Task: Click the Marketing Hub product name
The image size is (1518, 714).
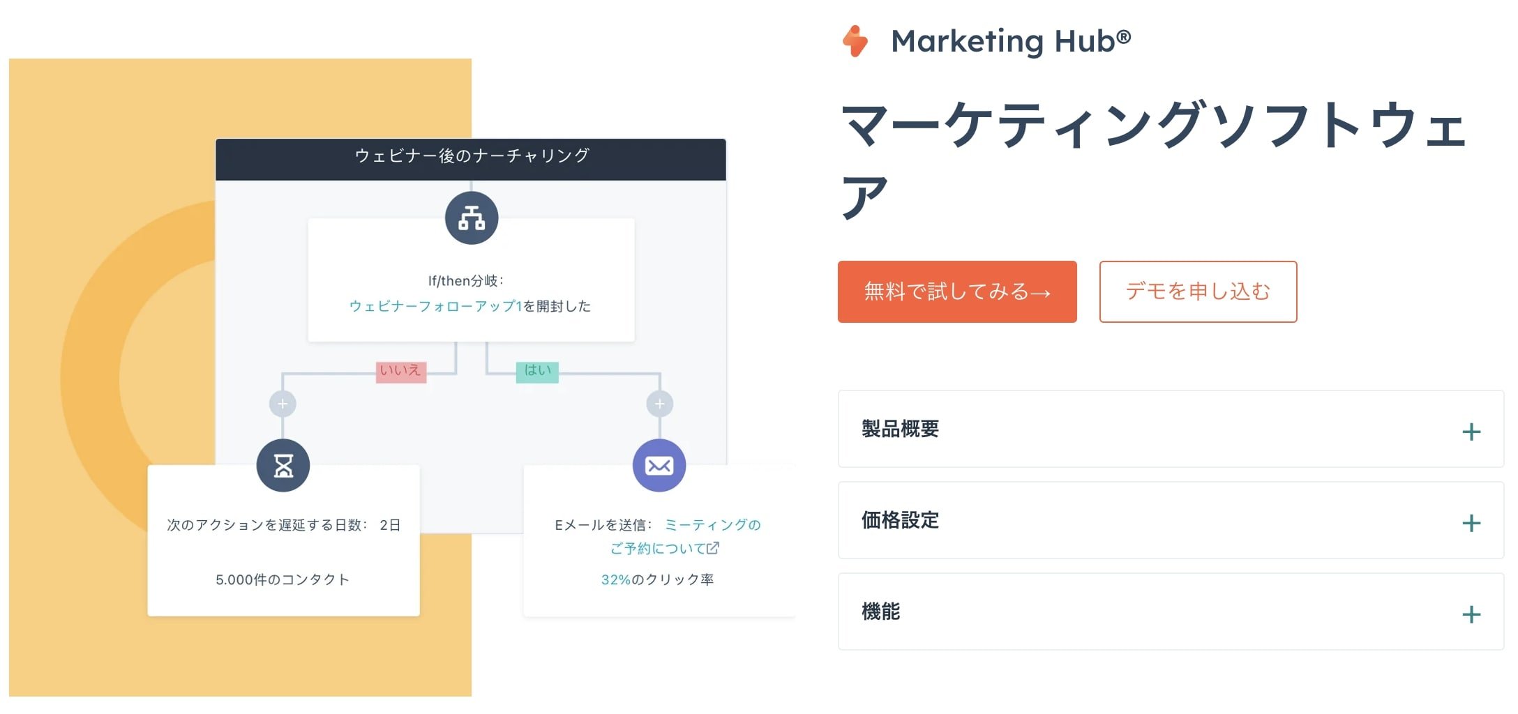Action: coord(1011,41)
